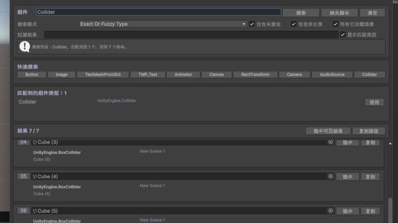Click 选中 button on Cube (5) row
The width and height of the screenshot is (398, 223).
(347, 211)
